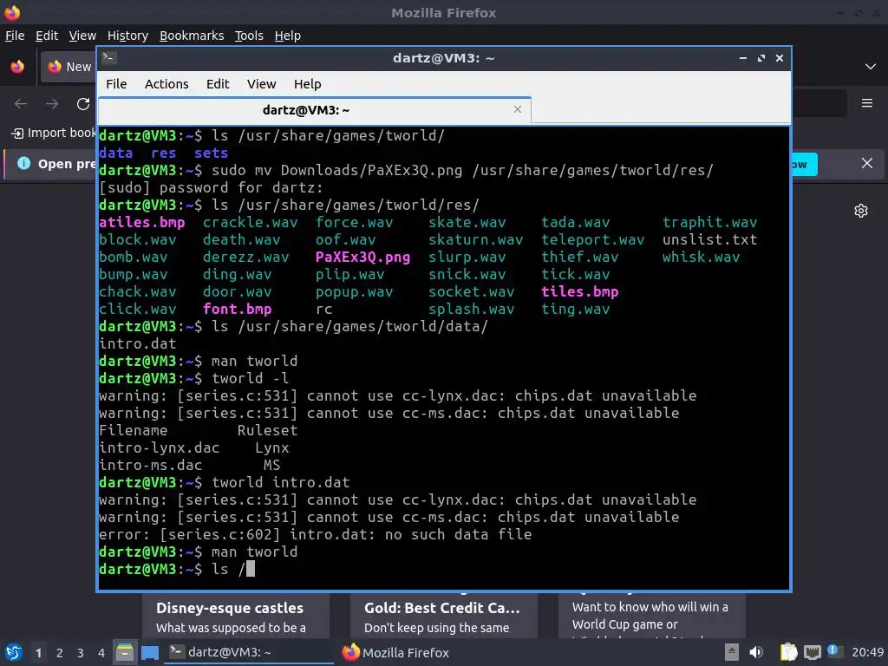Click the terminal icon in terminal title bar
The height and width of the screenshot is (666, 888).
point(109,58)
